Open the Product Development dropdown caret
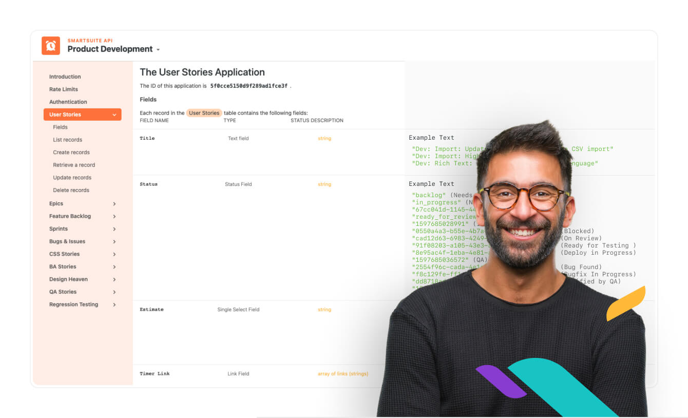Image resolution: width=688 pixels, height=418 pixels. (158, 50)
